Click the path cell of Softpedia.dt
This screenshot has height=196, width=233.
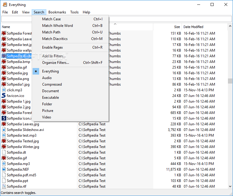[92, 152]
